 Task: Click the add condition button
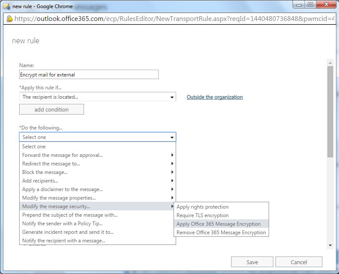point(52,109)
